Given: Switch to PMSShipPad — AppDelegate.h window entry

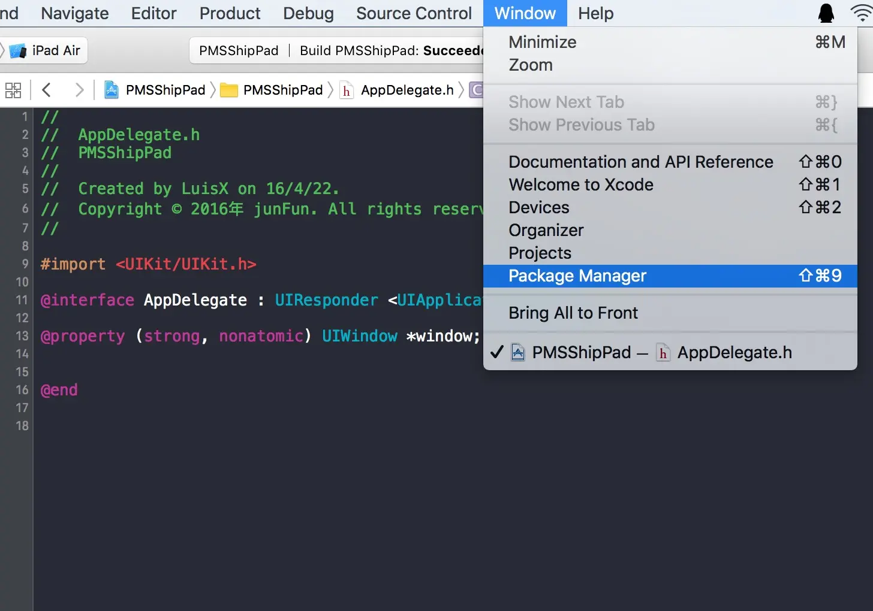Looking at the screenshot, I should click(x=670, y=352).
